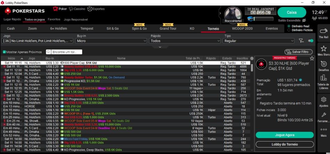
Task: Select HORSE US$ 250 Gtd row
Action: pos(126,106)
